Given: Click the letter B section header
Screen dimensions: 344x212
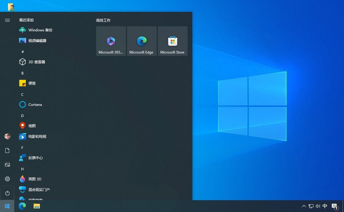Looking at the screenshot, I should [x=22, y=73].
